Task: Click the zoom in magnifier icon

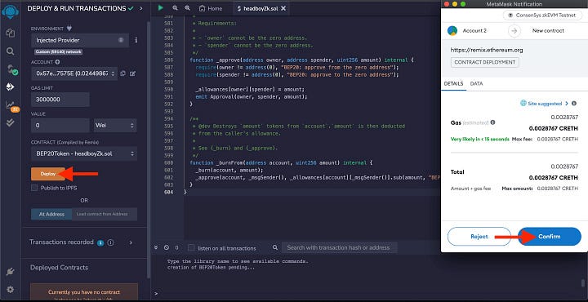Action: click(x=187, y=8)
